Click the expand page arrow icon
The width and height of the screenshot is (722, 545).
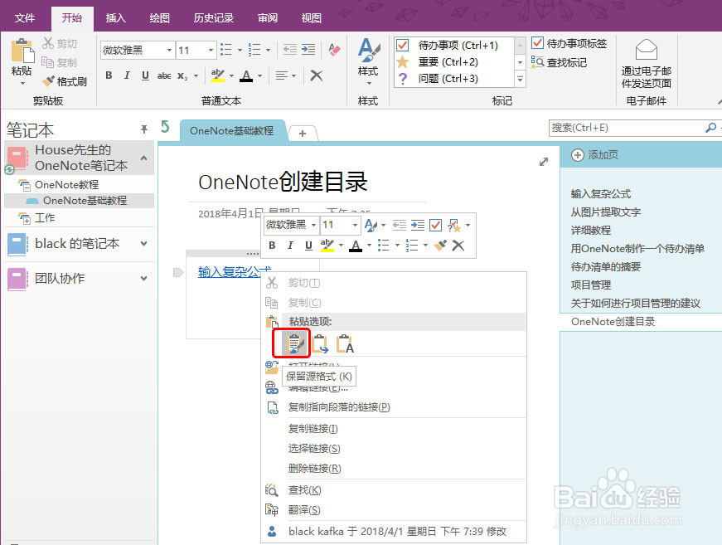pos(544,162)
